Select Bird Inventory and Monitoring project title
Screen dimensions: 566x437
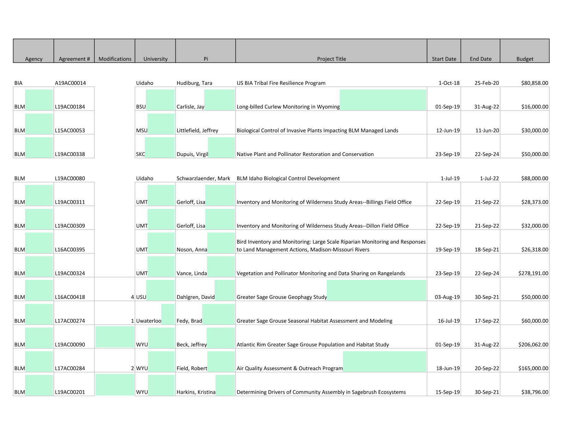point(331,246)
